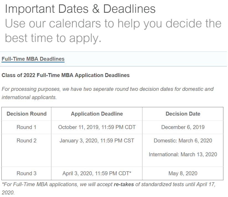
Task: Select the Round 2 table cell
Action: click(x=27, y=140)
